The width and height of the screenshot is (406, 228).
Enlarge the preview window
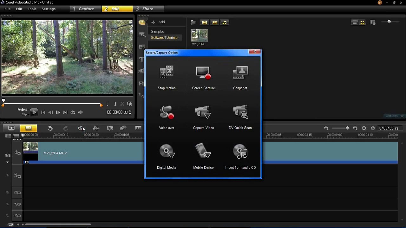(129, 104)
